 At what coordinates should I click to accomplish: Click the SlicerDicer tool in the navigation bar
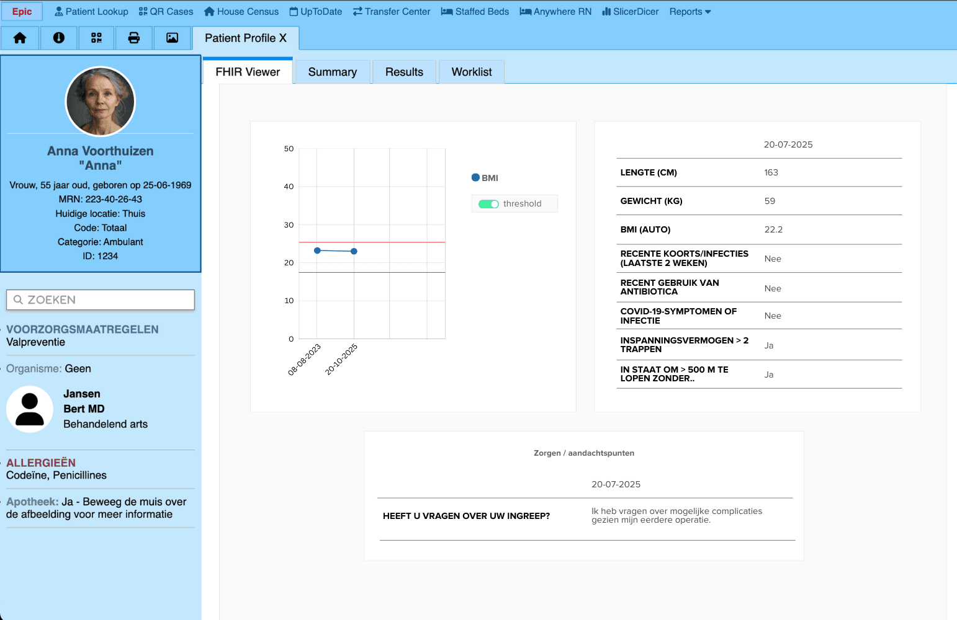click(630, 11)
